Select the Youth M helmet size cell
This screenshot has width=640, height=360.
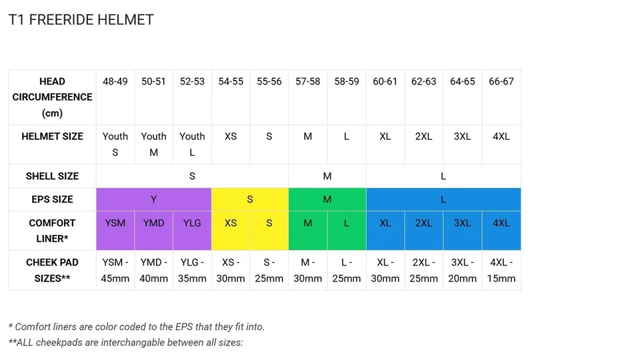(153, 144)
